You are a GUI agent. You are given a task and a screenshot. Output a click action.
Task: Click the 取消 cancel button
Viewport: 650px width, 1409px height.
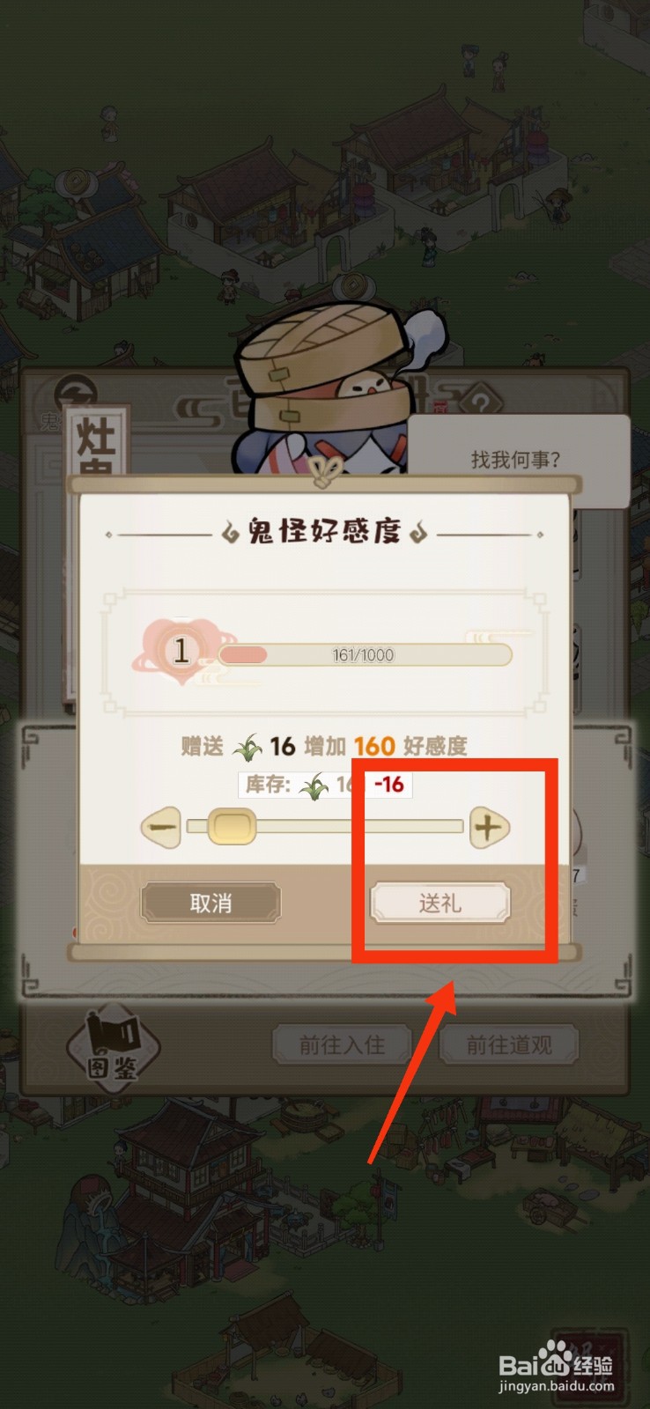coord(211,903)
